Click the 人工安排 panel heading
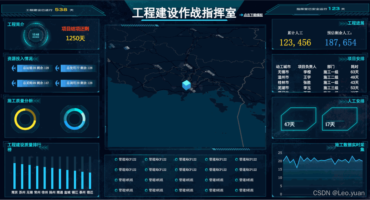This screenshot has width=370, height=200. (356, 101)
